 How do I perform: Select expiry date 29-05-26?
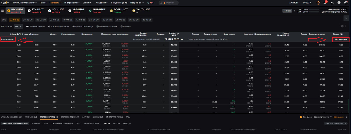coord(107,20)
